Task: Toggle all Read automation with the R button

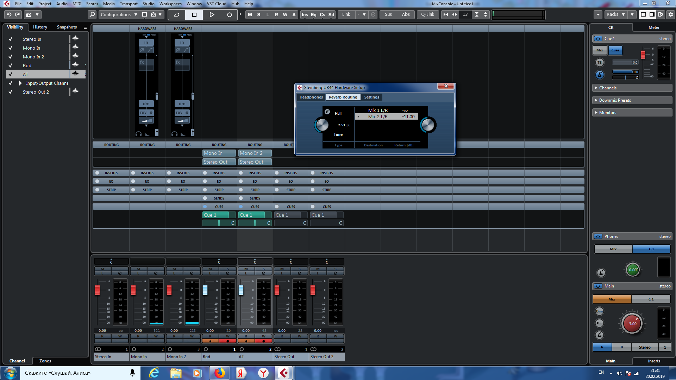Action: point(276,14)
